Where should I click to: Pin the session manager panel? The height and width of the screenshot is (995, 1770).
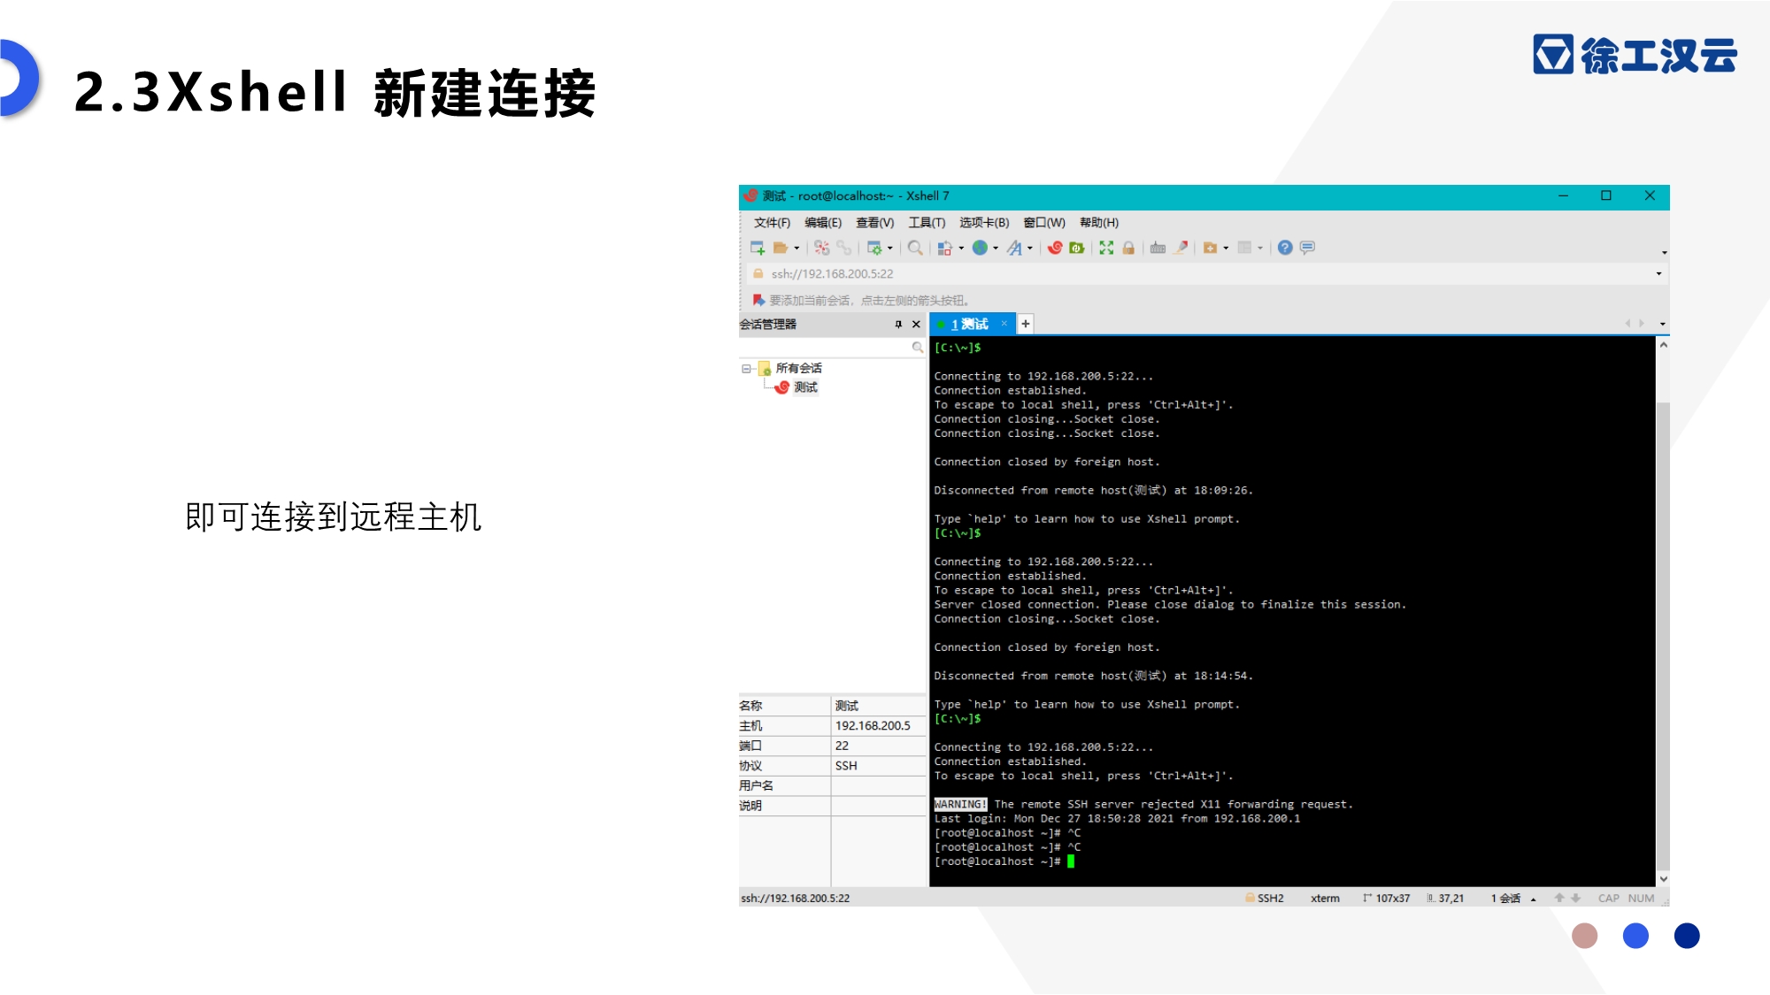coord(898,325)
